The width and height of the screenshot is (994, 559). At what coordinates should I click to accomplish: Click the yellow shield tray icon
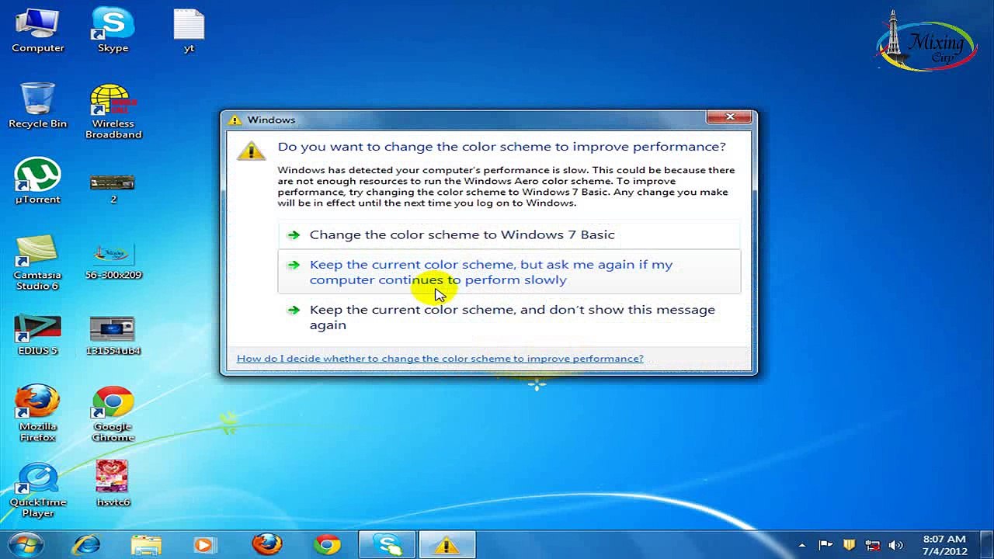[x=850, y=545]
